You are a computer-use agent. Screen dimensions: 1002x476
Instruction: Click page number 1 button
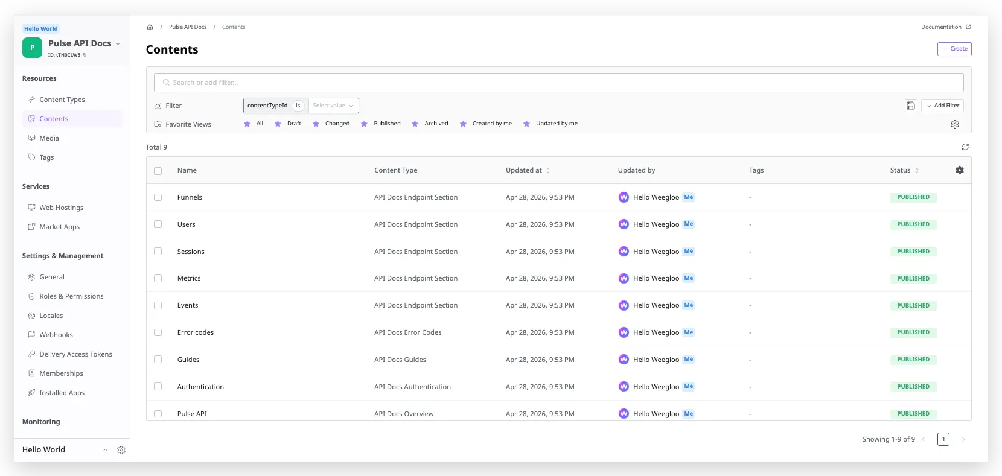click(943, 439)
